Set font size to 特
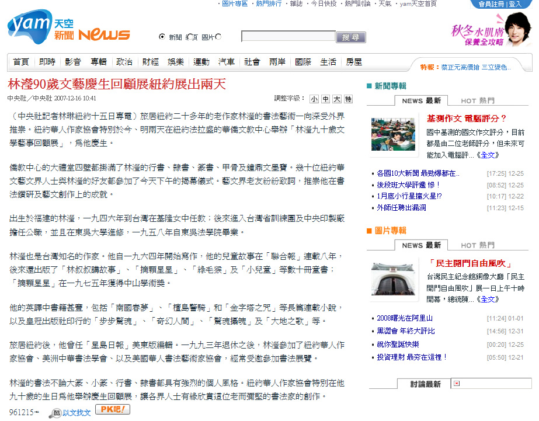The height and width of the screenshot is (421, 539). (348, 99)
